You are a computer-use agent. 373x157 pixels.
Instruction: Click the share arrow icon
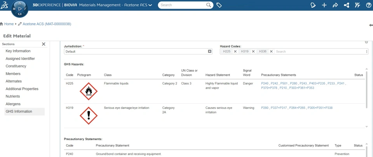pos(335,5)
